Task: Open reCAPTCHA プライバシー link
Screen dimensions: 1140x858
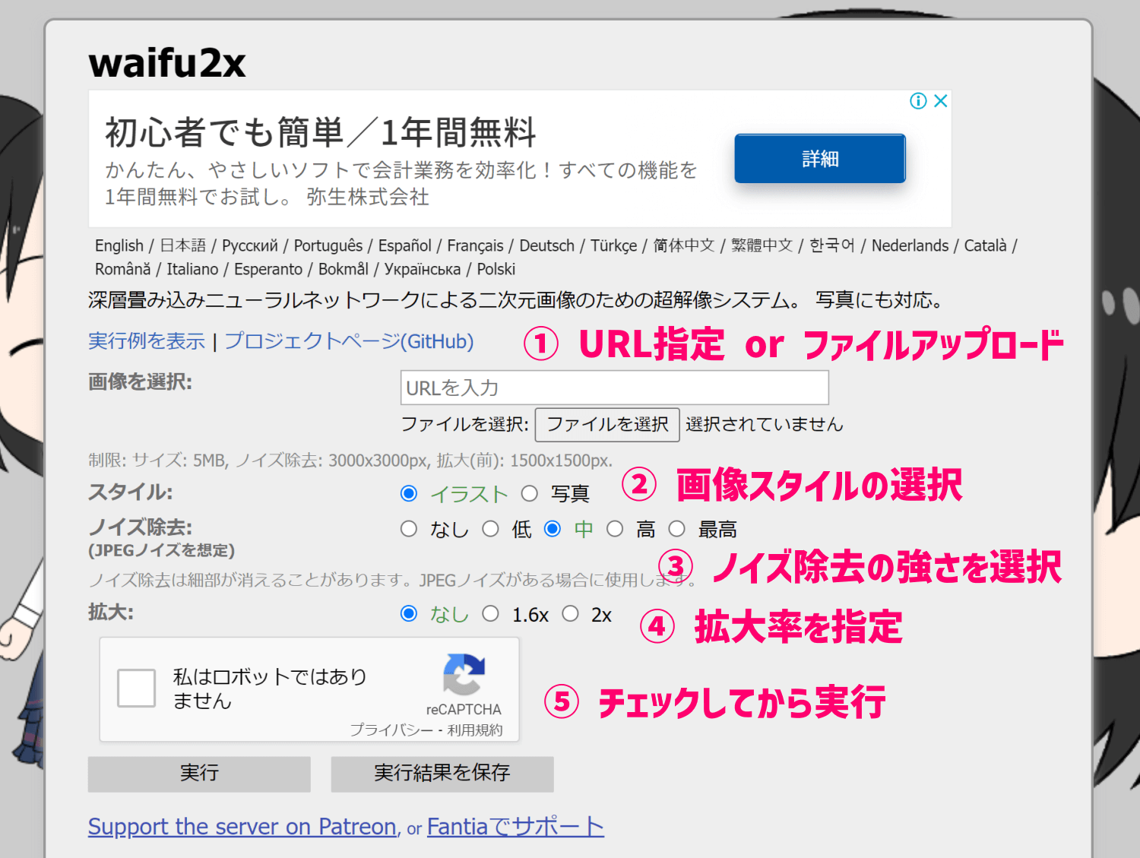Action: pyautogui.click(x=391, y=730)
